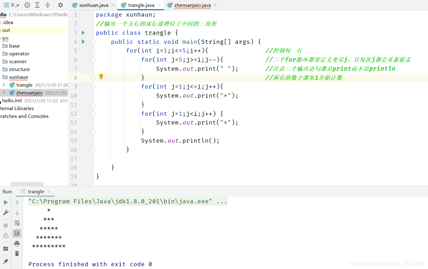Click the project panel horizontal scrollbar

(27, 184)
